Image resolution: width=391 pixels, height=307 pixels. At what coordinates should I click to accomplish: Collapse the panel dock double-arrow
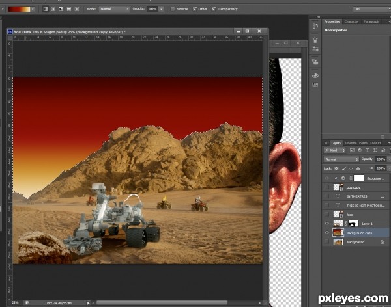tap(319, 17)
